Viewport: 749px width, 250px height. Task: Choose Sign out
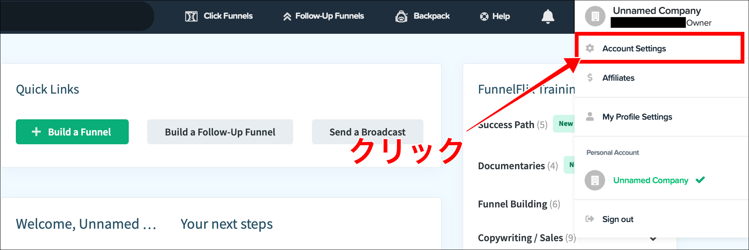(661, 219)
